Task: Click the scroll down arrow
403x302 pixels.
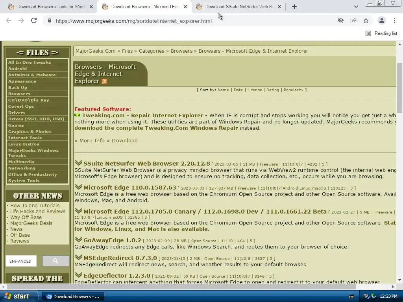Action: [x=400, y=280]
